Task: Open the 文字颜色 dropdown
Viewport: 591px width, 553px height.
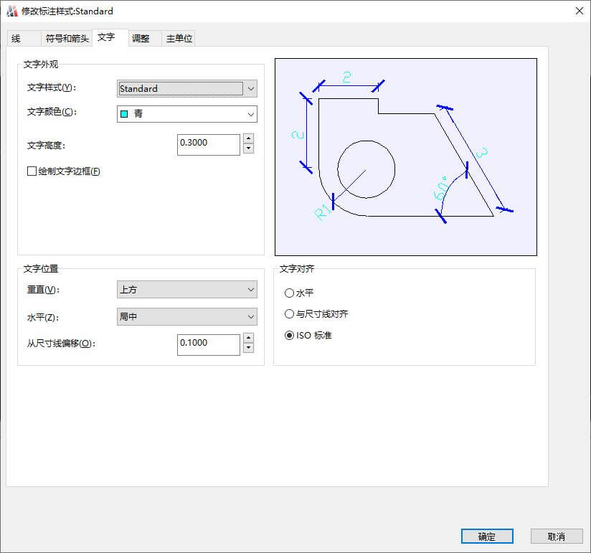Action: (250, 114)
